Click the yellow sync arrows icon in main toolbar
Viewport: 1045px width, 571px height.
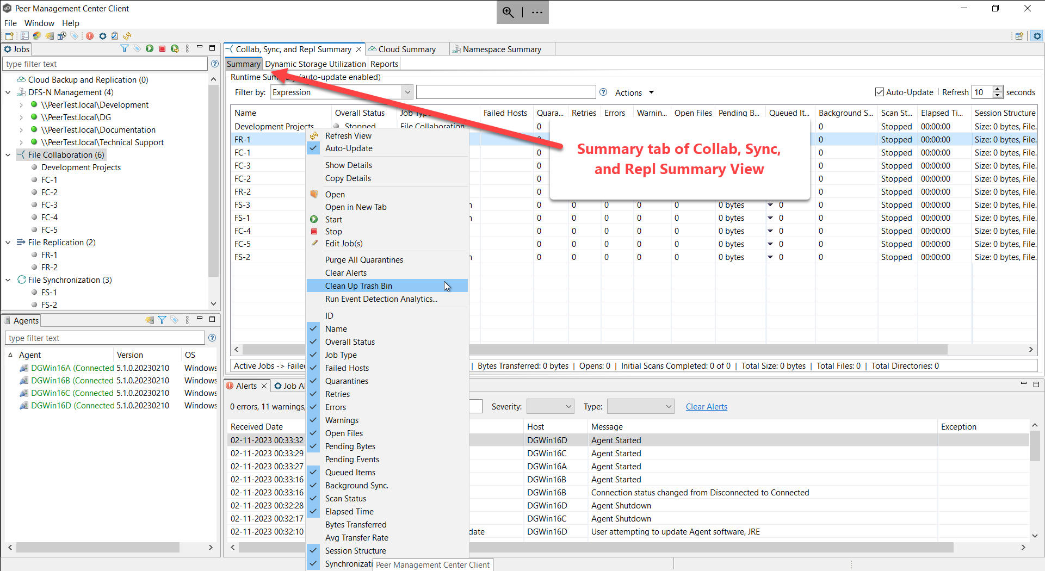point(127,36)
